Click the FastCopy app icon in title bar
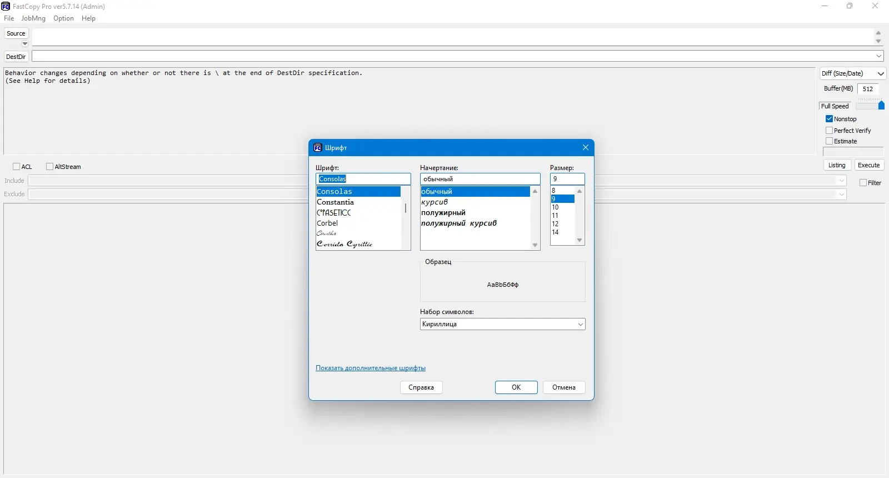Viewport: 889px width, 478px height. (6, 6)
